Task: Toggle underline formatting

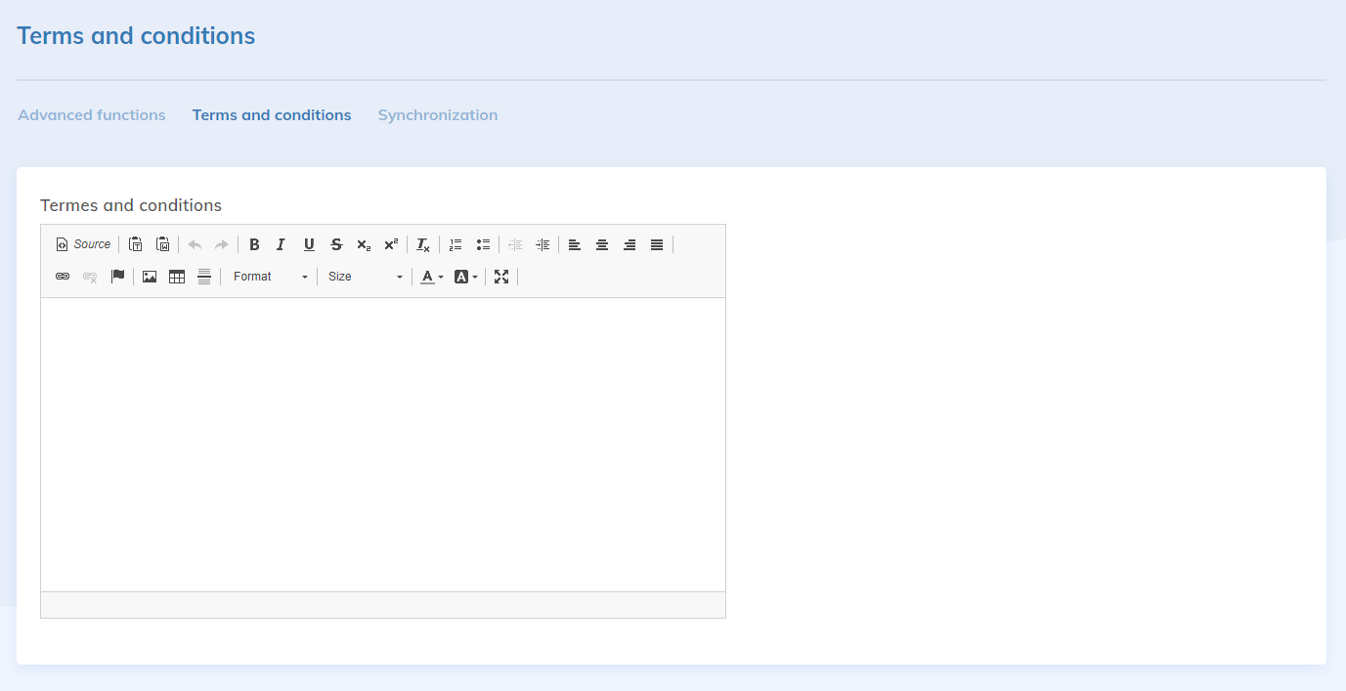Action: 309,244
